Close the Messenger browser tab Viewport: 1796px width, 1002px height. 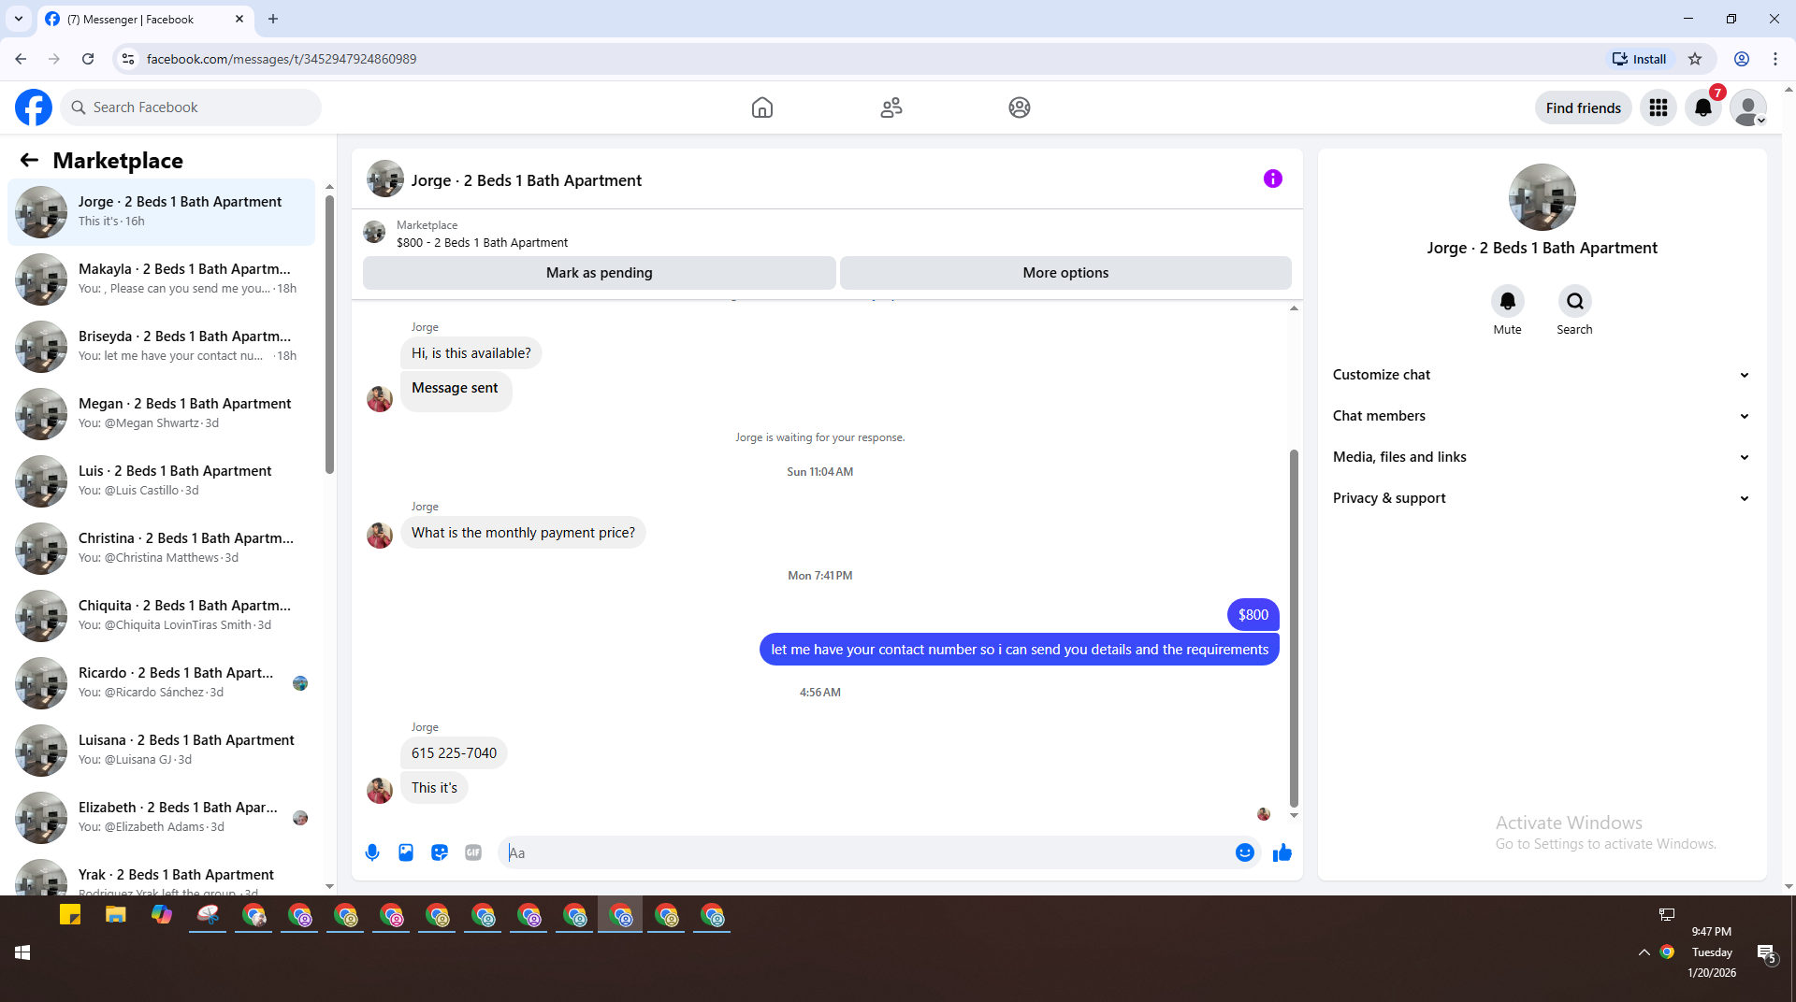[x=239, y=19]
